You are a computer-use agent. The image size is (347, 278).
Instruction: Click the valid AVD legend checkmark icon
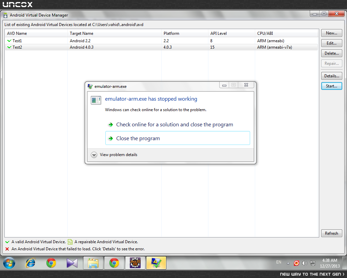click(7, 242)
